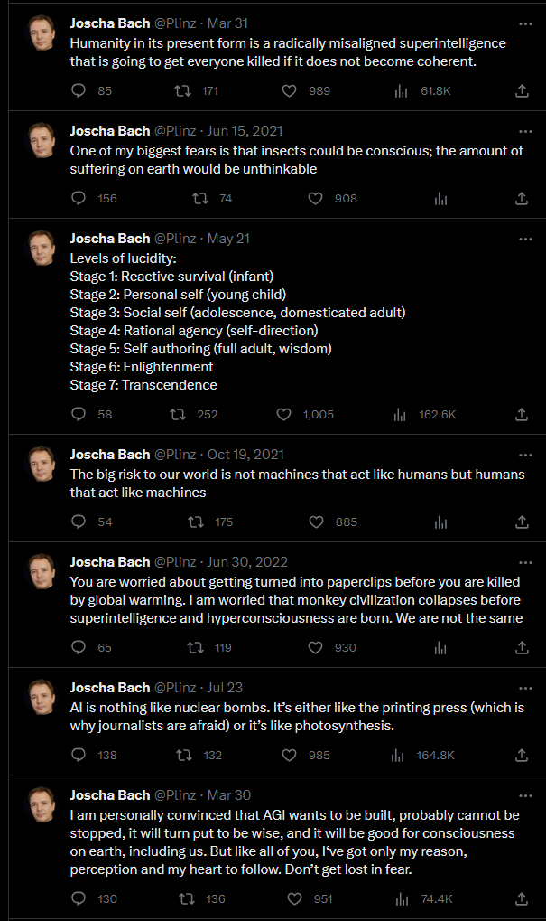This screenshot has width=546, height=921.
Task: Open more options on the Jun 30, 2022 tweet
Action: (525, 563)
